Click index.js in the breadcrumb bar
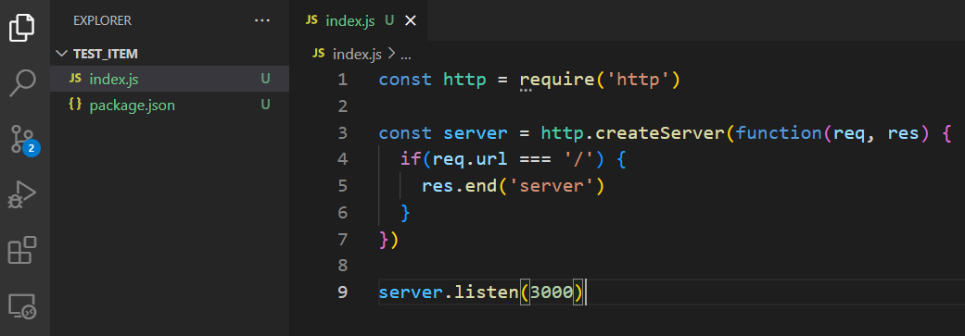The height and width of the screenshot is (336, 965). pos(357,54)
